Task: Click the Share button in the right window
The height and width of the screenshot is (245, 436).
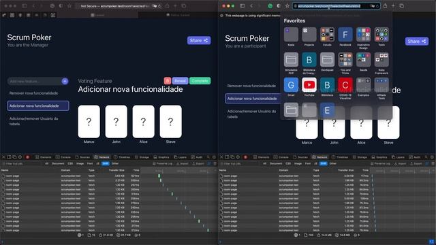Action: coord(416,42)
